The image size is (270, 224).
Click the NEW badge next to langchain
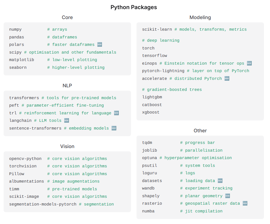pyautogui.click(x=66, y=120)
